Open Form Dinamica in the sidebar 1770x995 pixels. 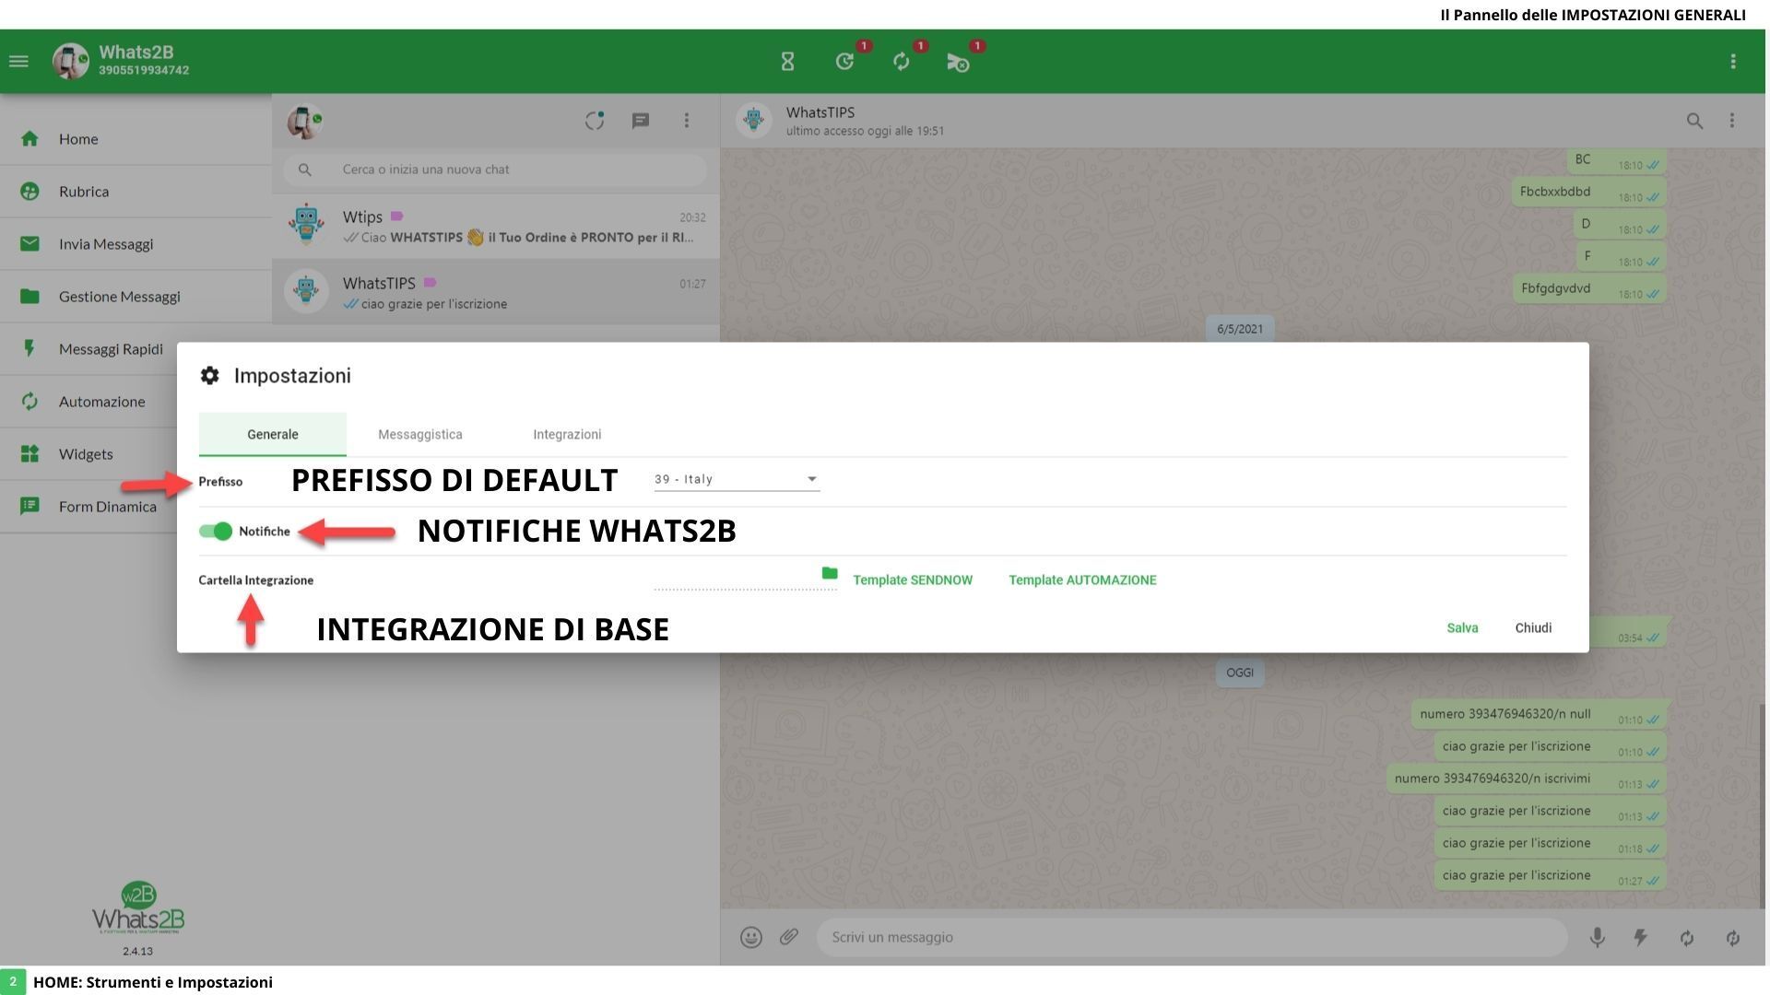[x=89, y=507]
